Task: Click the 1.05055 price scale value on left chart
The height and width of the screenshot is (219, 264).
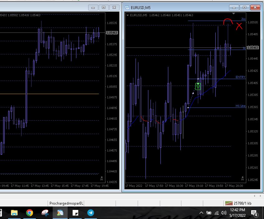Action: tap(112, 87)
